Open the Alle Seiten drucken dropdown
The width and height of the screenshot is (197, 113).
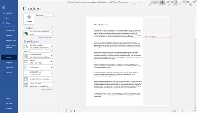click(x=52, y=46)
